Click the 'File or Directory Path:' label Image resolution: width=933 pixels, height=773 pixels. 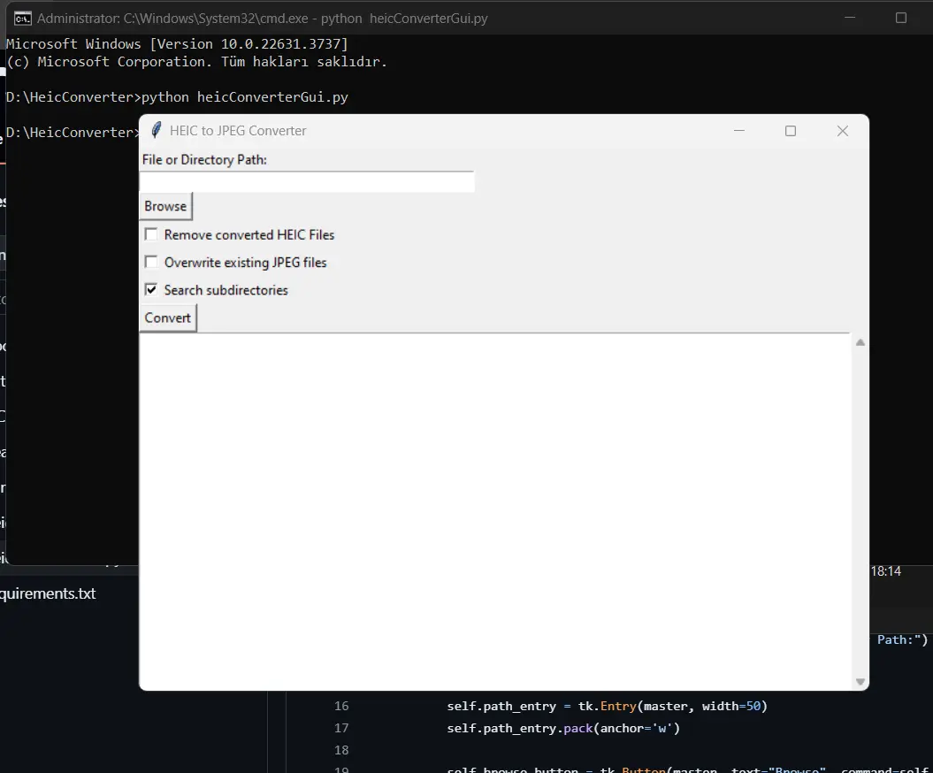(204, 159)
